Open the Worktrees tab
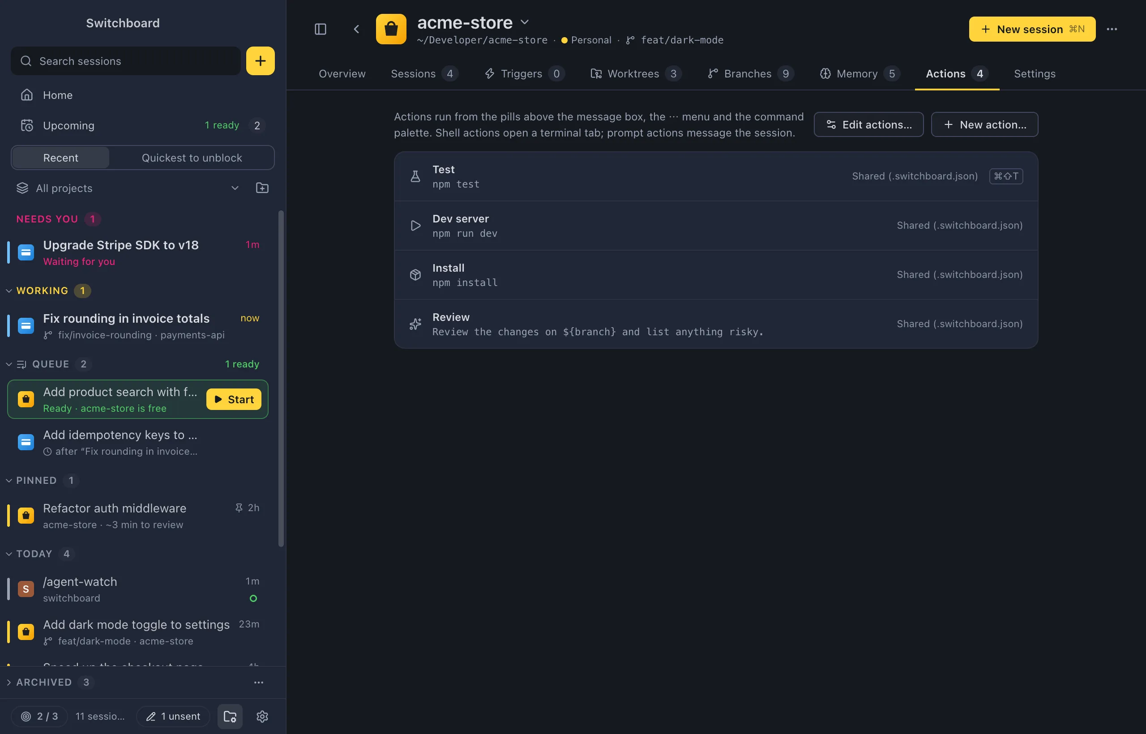Screen dimensions: 1146x734 [637, 74]
